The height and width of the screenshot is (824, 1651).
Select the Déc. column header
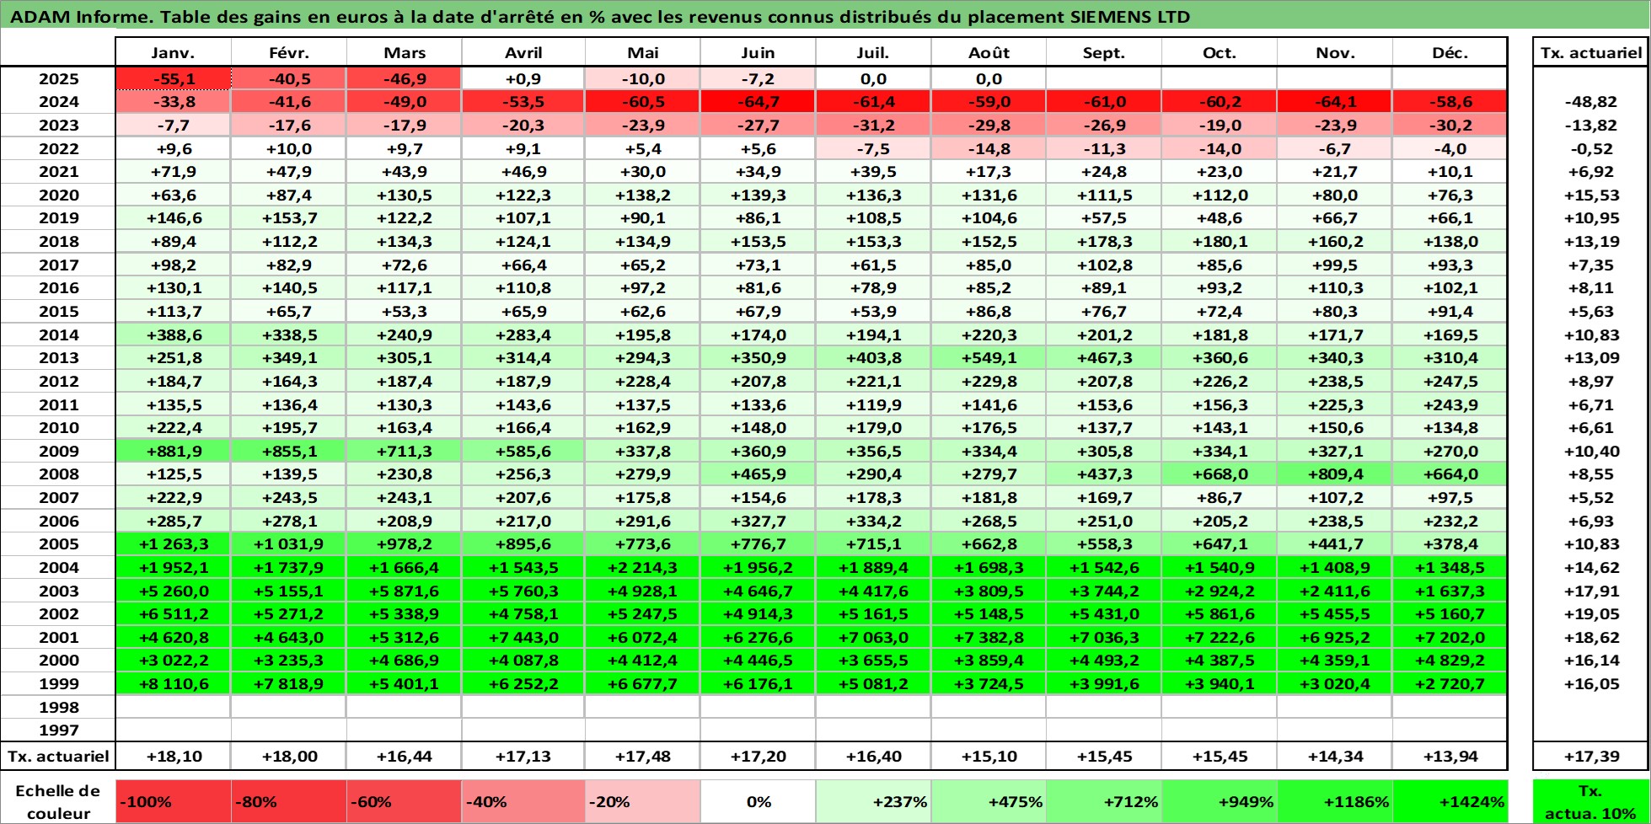(x=1450, y=52)
